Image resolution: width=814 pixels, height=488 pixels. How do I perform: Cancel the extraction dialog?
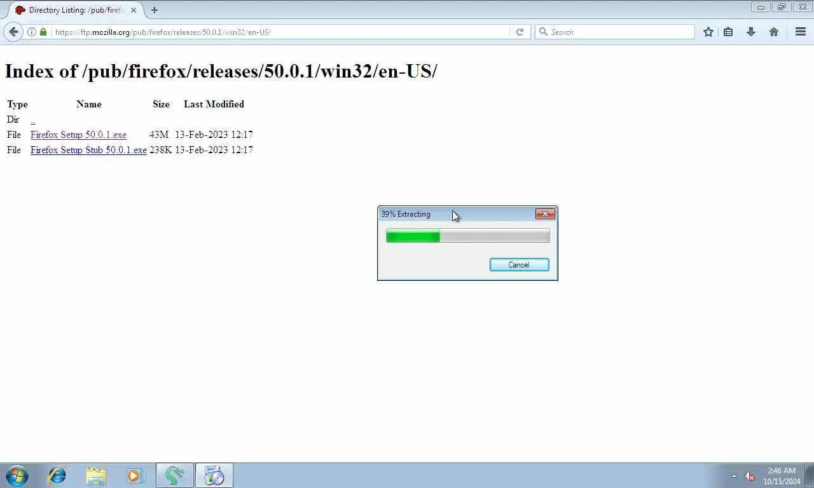[519, 265]
